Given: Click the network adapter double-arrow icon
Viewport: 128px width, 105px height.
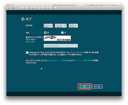Looking at the screenshot, I should coord(25,8).
